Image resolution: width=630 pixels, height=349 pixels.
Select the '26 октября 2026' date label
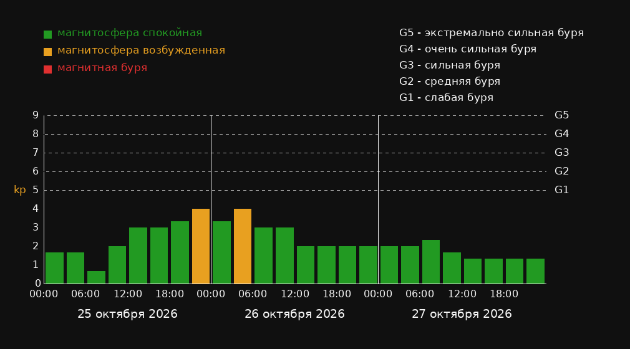pyautogui.click(x=294, y=314)
